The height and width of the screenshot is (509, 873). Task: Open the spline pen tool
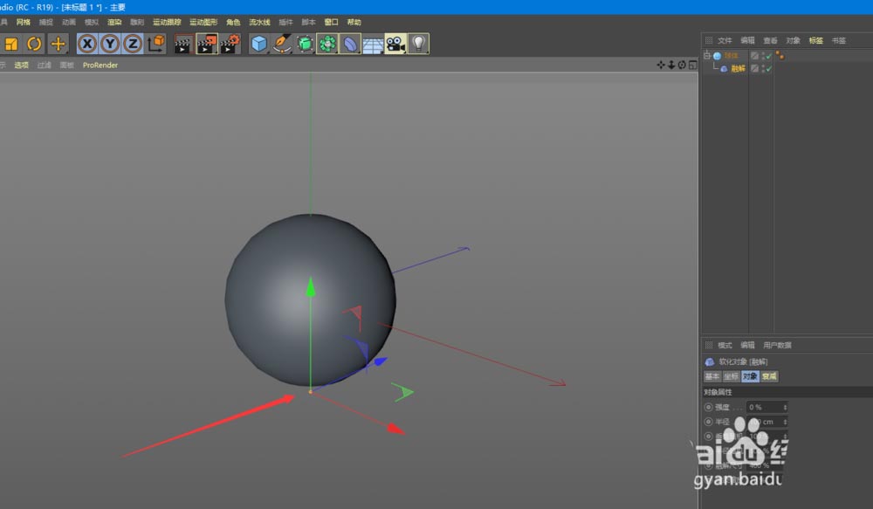[282, 44]
